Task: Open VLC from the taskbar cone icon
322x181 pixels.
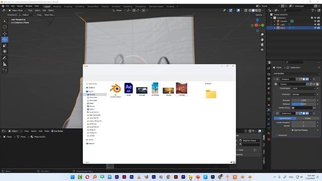Action: (x=139, y=177)
